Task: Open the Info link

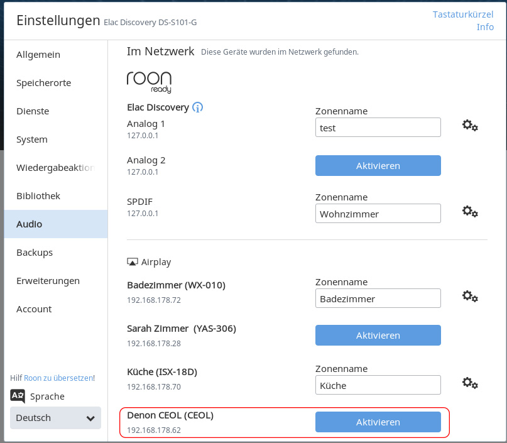Action: [485, 27]
